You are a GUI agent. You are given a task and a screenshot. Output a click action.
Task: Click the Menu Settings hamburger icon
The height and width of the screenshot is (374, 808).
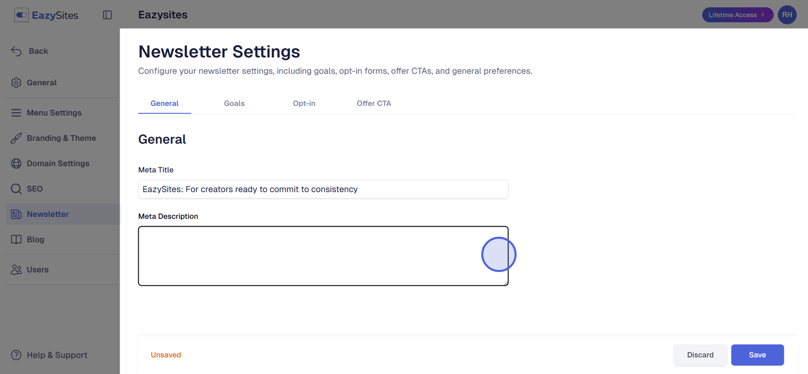coord(16,113)
